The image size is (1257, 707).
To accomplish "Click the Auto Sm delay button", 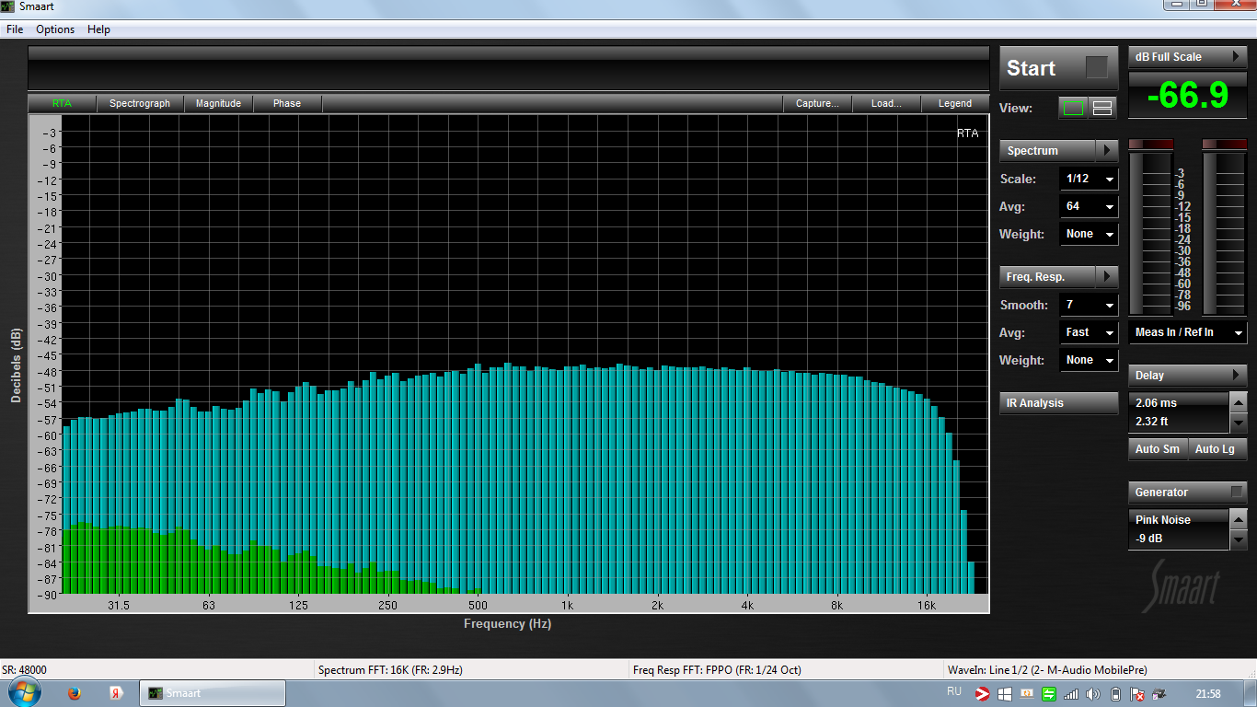I will [1157, 449].
